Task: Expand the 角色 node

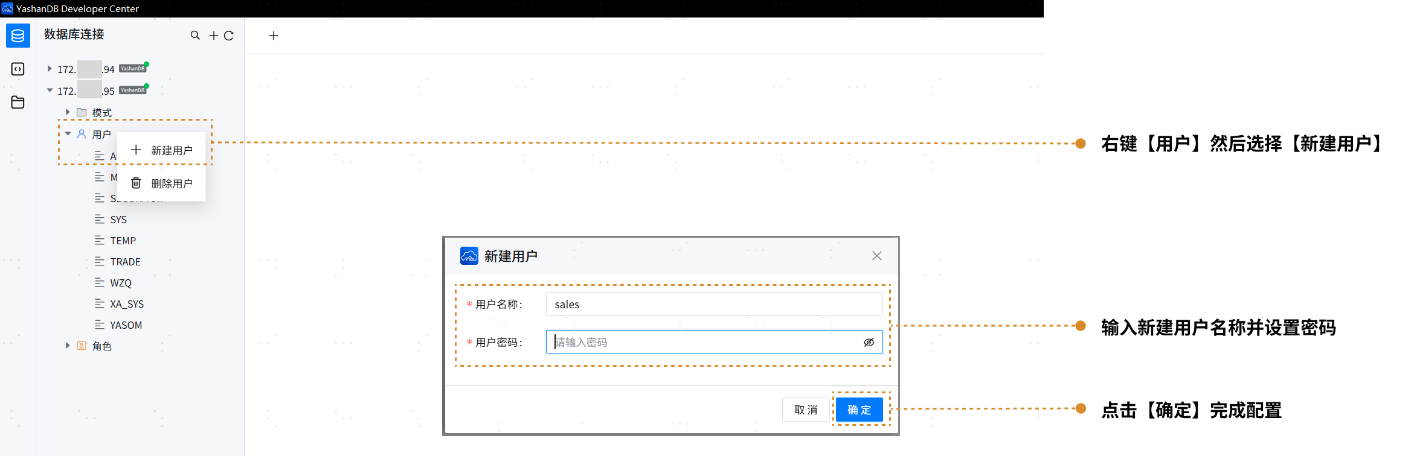Action: 68,346
